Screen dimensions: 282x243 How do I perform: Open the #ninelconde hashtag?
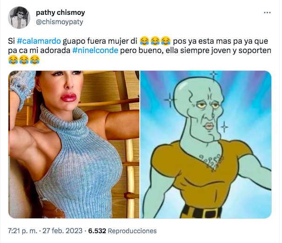[x=95, y=50]
